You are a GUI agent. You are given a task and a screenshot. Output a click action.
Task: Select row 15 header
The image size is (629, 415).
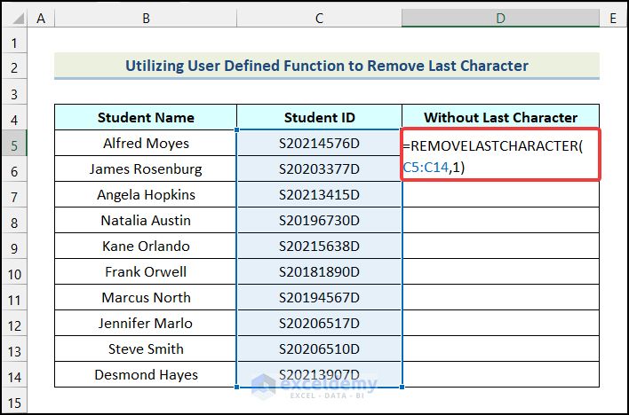(14, 400)
